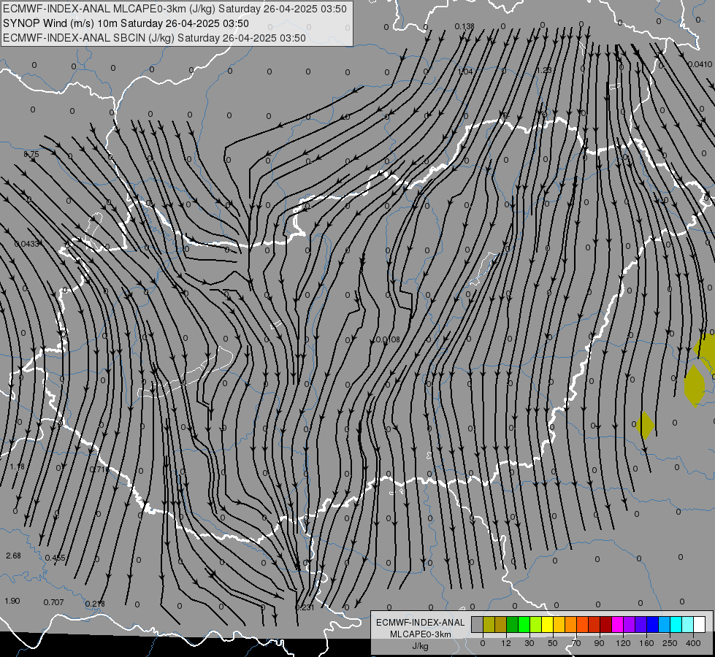Click map value 0.455

[56, 558]
